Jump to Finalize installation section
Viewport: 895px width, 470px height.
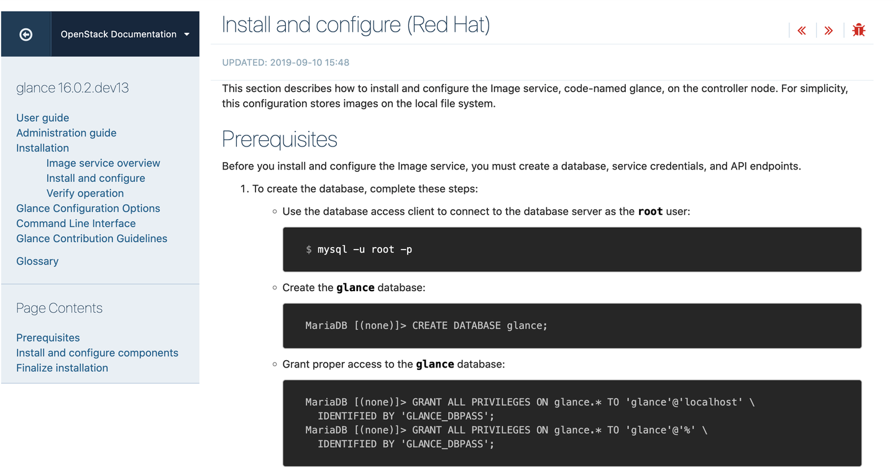(x=62, y=368)
